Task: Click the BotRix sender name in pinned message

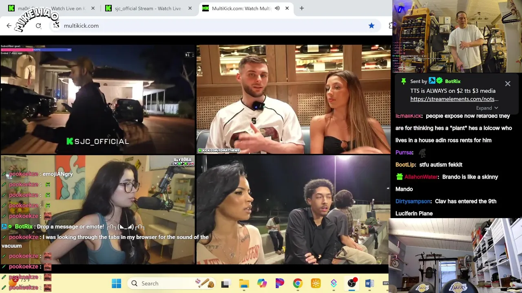Action: (x=453, y=81)
